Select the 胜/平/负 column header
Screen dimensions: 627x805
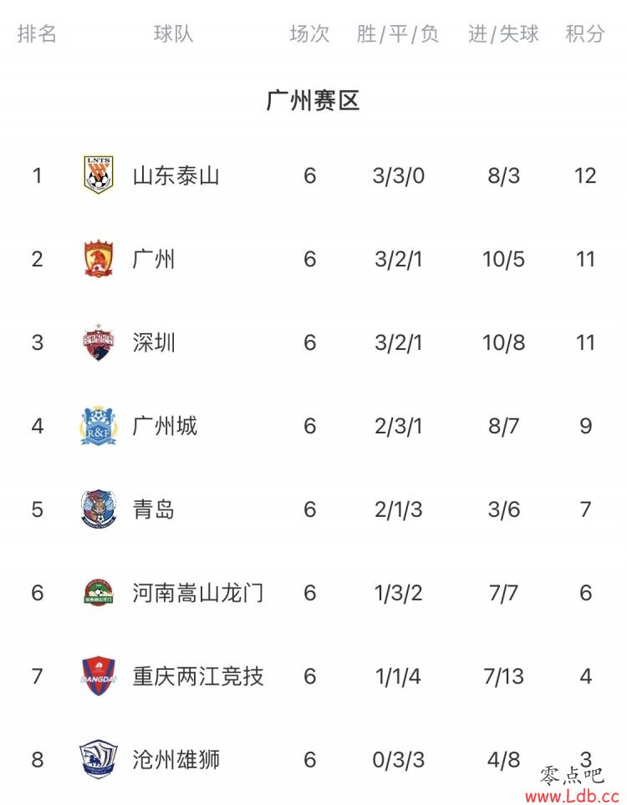tap(398, 34)
